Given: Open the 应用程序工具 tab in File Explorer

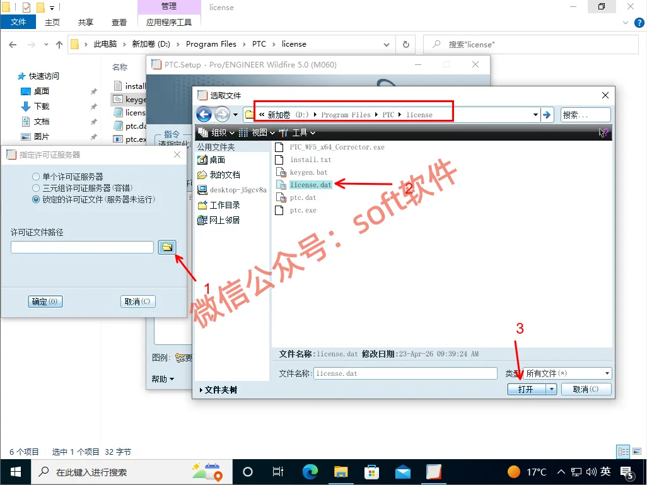Looking at the screenshot, I should (x=169, y=22).
